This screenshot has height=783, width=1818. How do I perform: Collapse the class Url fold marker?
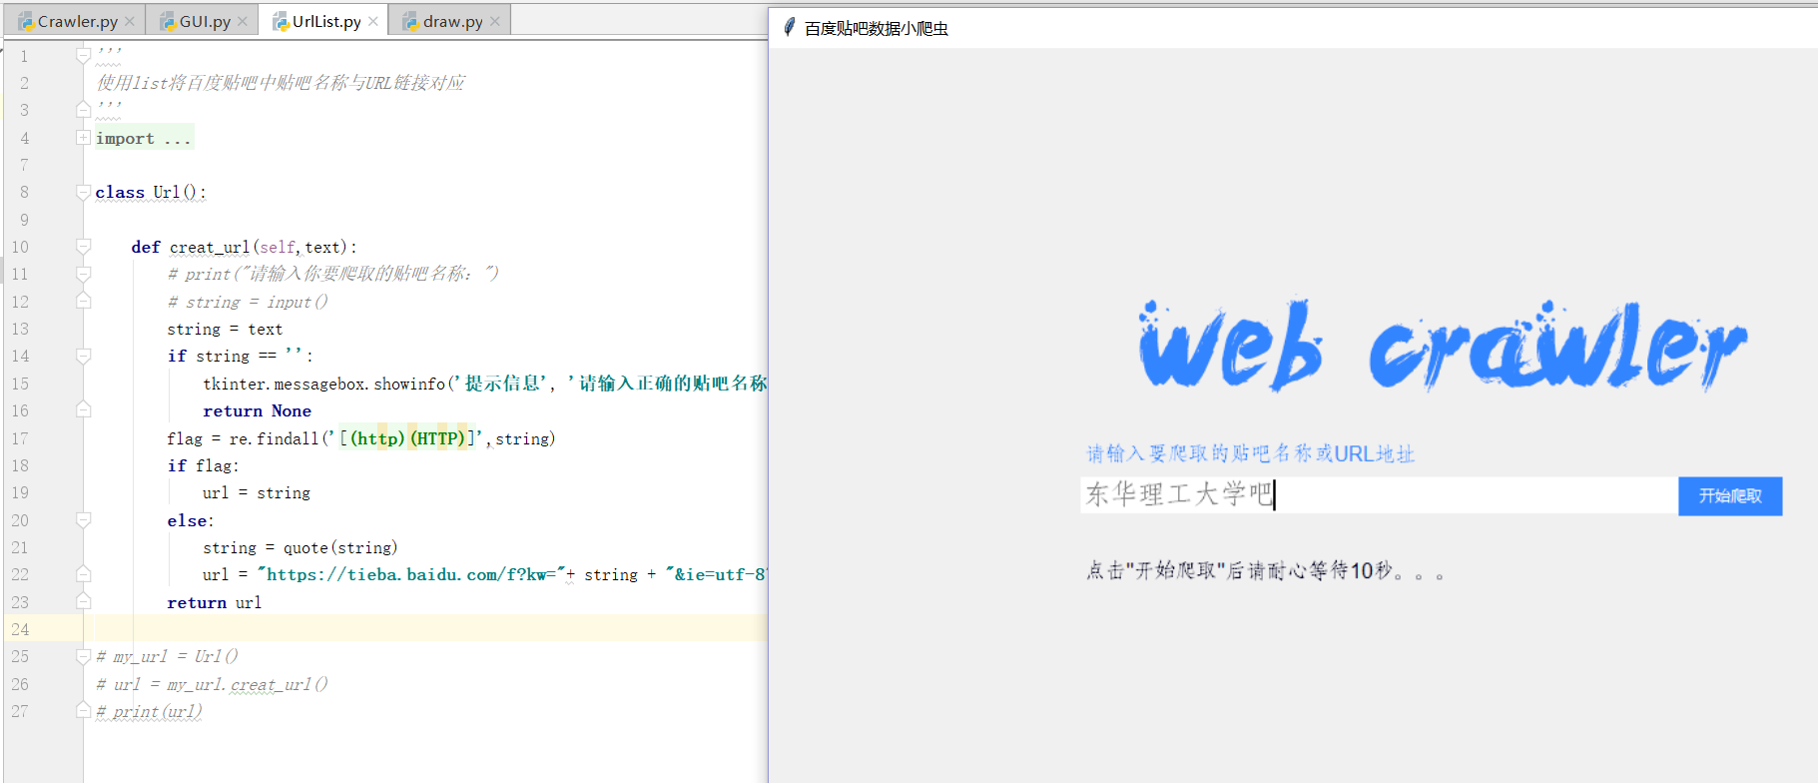[x=84, y=192]
